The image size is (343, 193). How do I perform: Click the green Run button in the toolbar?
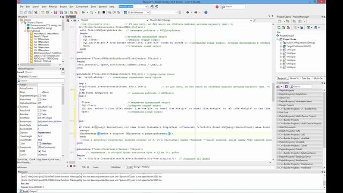click(83, 12)
